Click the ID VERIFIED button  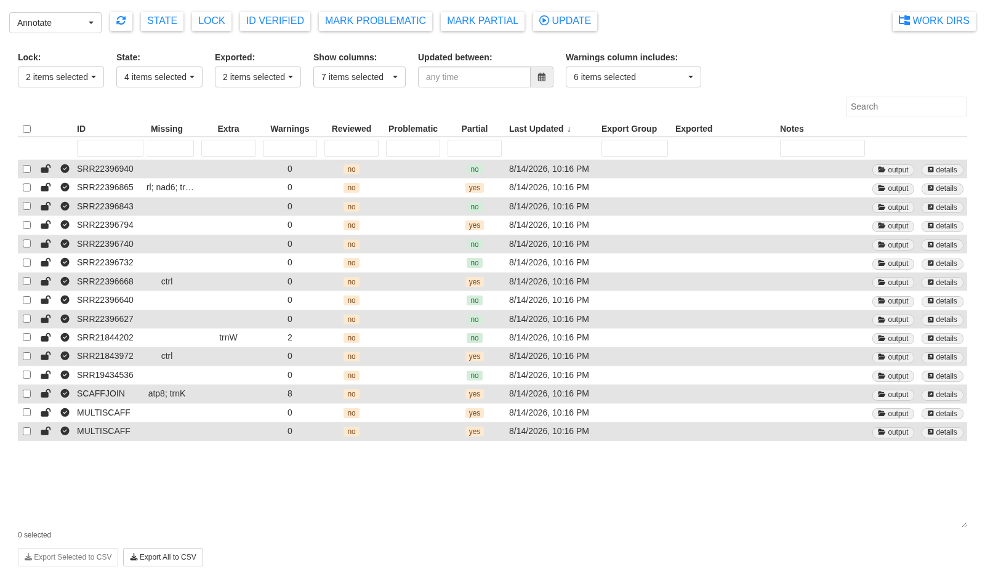275,20
